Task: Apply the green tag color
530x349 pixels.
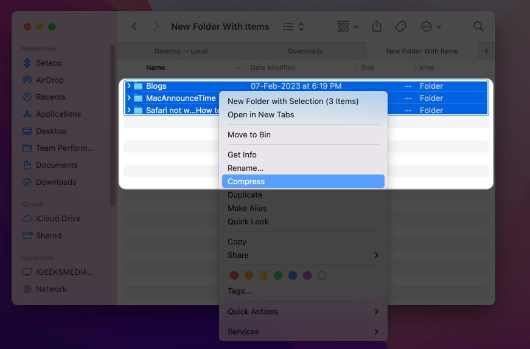Action: [x=278, y=275]
